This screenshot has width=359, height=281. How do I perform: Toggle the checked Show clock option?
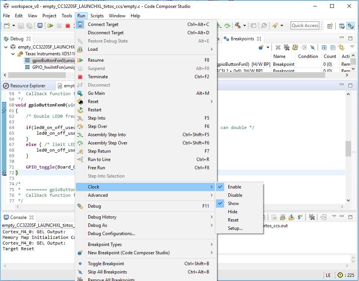[x=233, y=204]
